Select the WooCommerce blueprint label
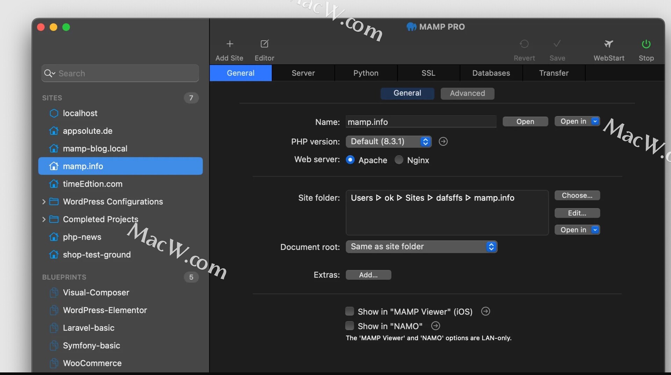 tap(92, 363)
